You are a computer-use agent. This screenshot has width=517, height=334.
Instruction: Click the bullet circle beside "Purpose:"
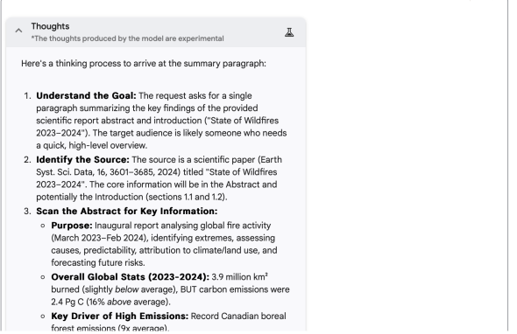(x=43, y=226)
